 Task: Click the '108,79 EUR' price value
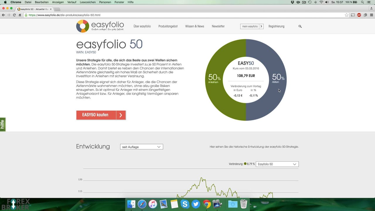[246, 76]
